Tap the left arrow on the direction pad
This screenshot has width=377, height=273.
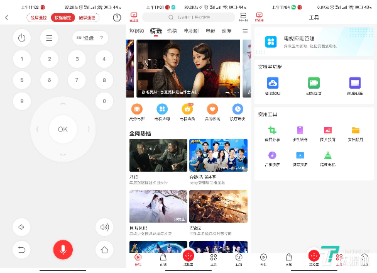point(37,130)
